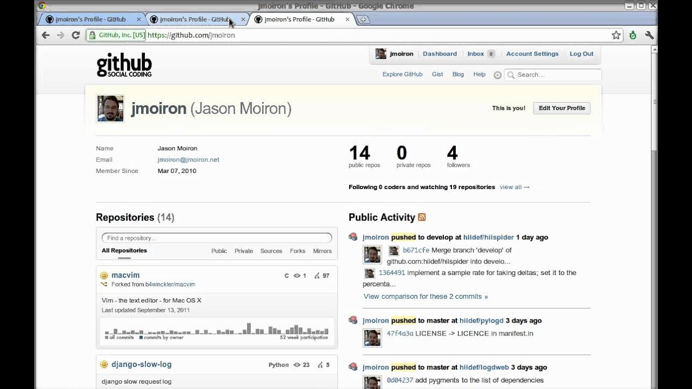The width and height of the screenshot is (692, 389).
Task: Open the macvim repository
Action: point(125,276)
